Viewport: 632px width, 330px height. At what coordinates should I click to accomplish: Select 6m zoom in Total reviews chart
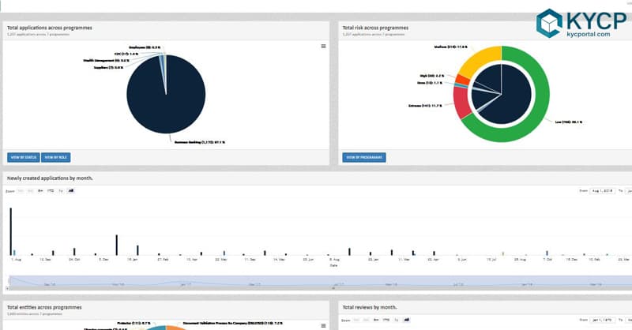click(x=376, y=320)
